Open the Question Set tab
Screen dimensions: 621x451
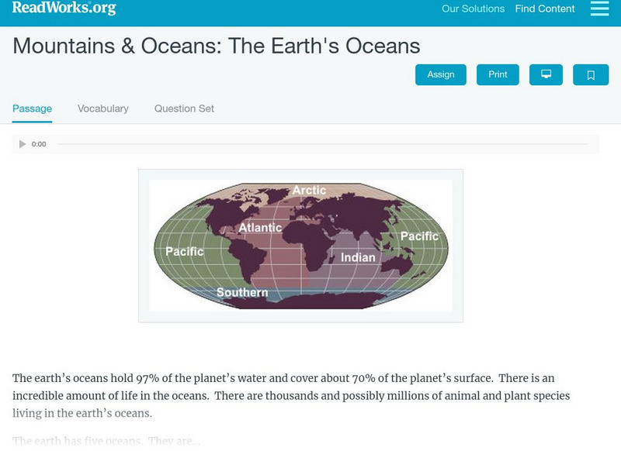(184, 108)
